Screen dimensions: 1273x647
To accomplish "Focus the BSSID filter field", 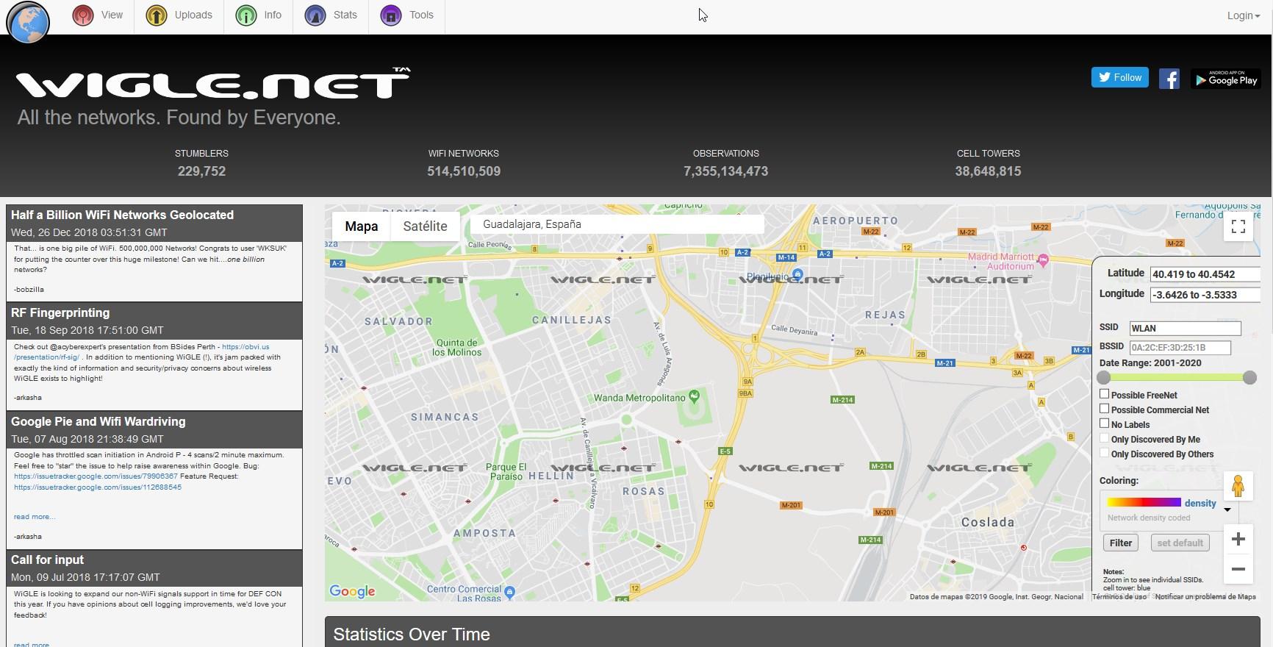I will [1179, 348].
